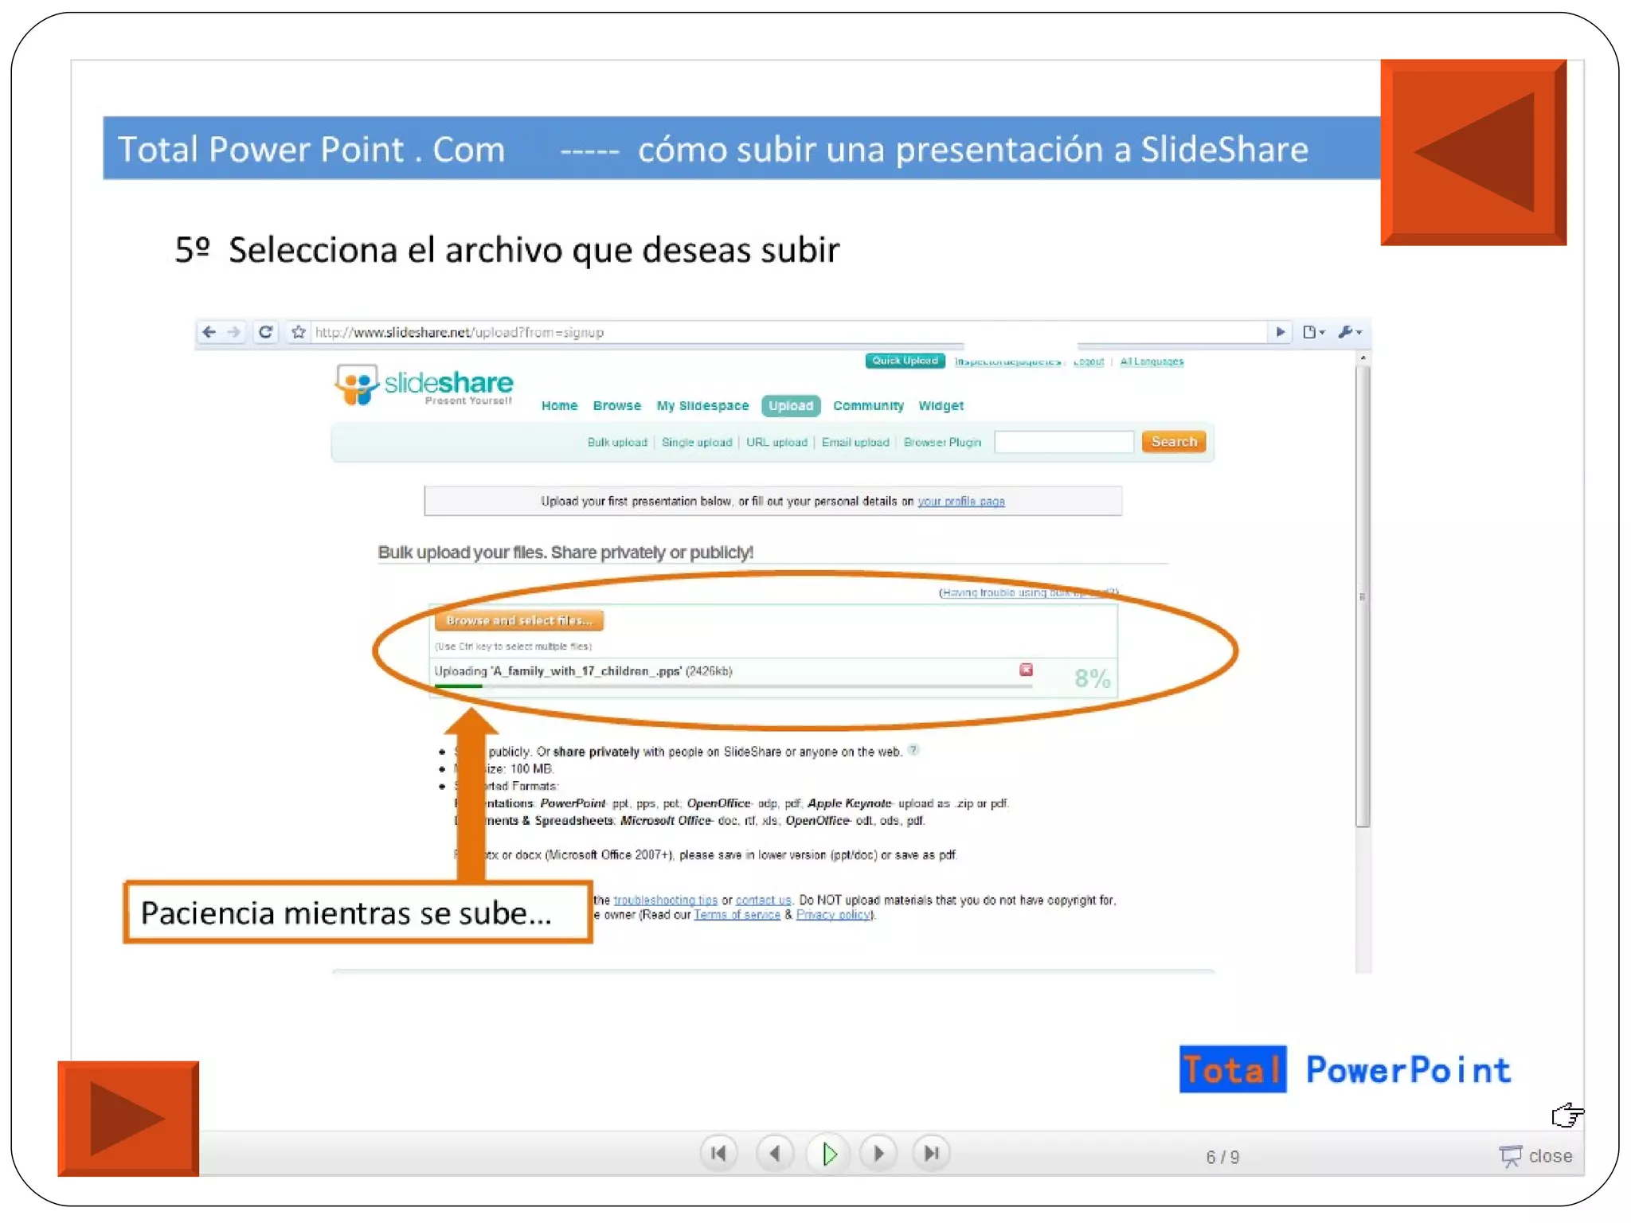The width and height of the screenshot is (1631, 1223).
Task: Click browser reload icon
Action: pyautogui.click(x=265, y=332)
